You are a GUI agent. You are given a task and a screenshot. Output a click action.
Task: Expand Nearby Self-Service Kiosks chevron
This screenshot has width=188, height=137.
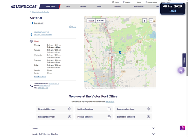[x=153, y=134]
